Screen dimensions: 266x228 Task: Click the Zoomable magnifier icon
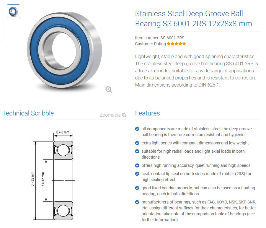[x=124, y=115]
